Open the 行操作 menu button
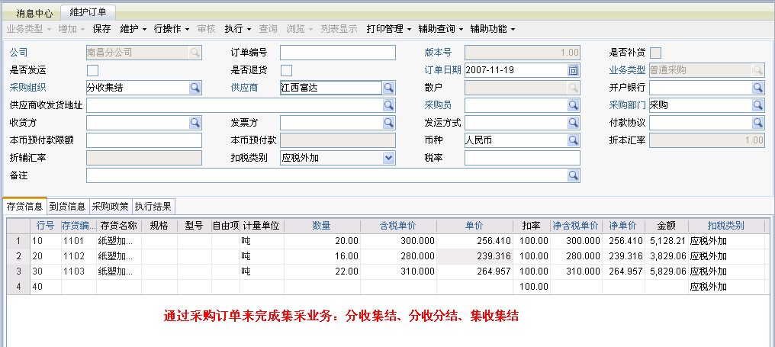This screenshot has height=347, width=775. 171,29
